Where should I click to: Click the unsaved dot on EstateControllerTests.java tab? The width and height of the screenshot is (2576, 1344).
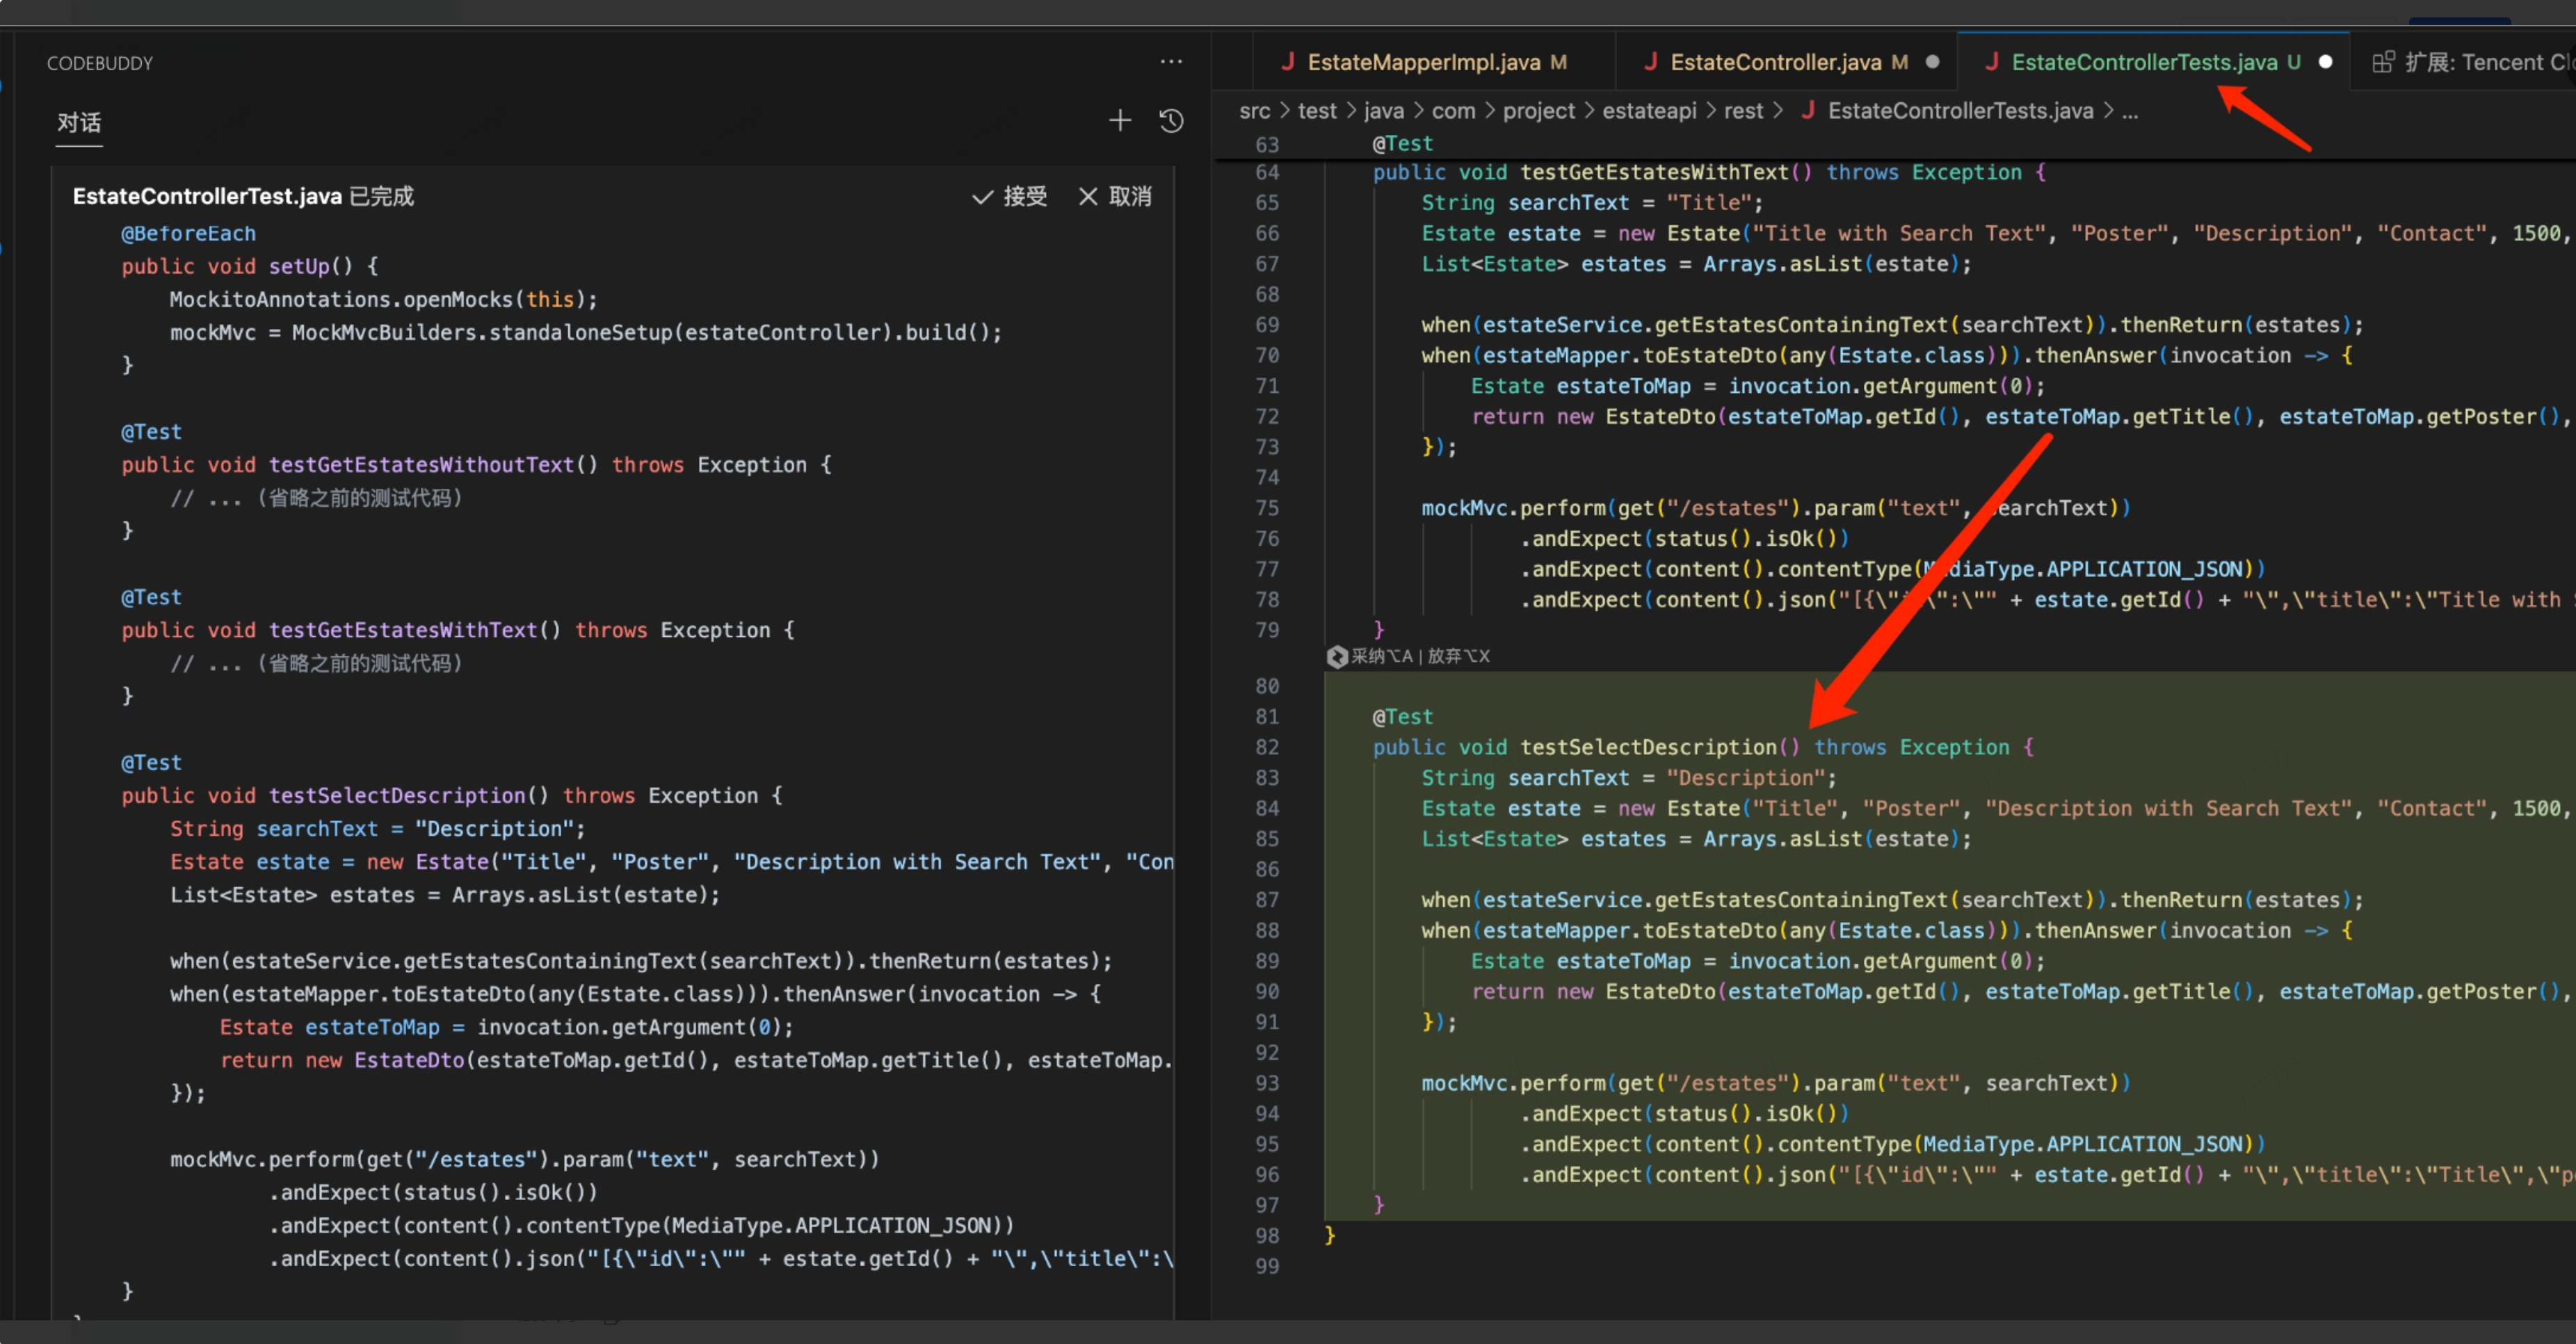[x=2325, y=62]
